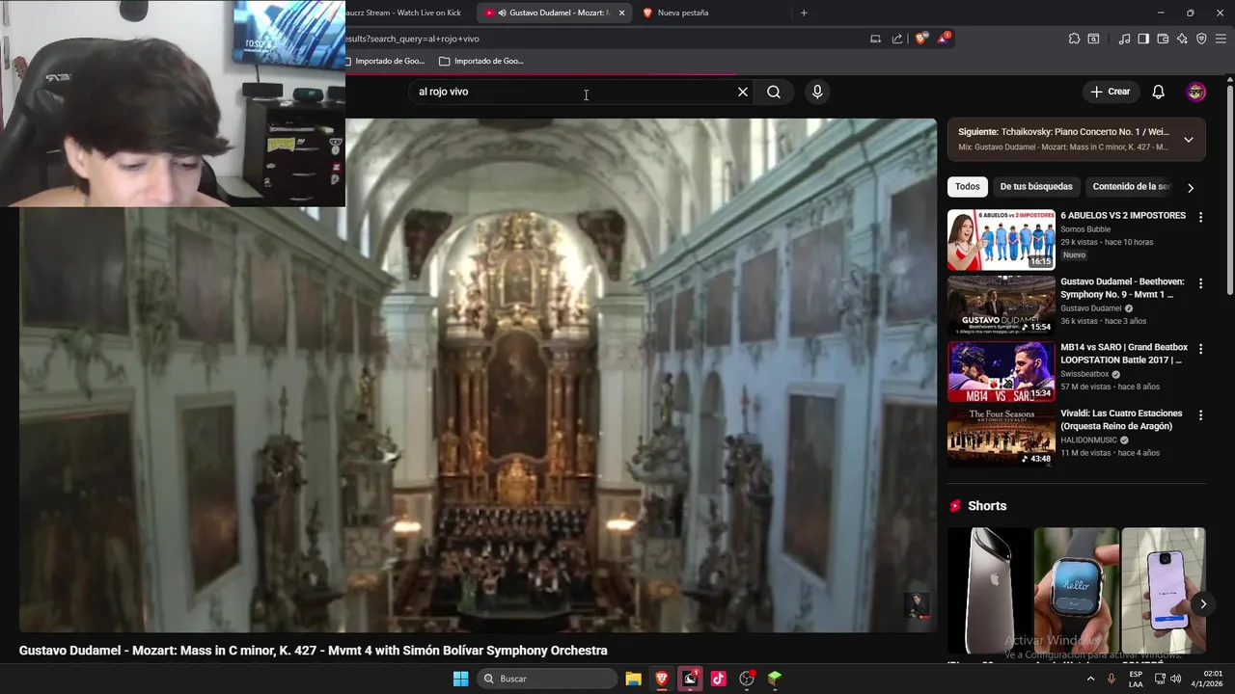Open MB14 vs SARO Grand Beatbox video title
The height and width of the screenshot is (694, 1235).
pyautogui.click(x=1124, y=354)
